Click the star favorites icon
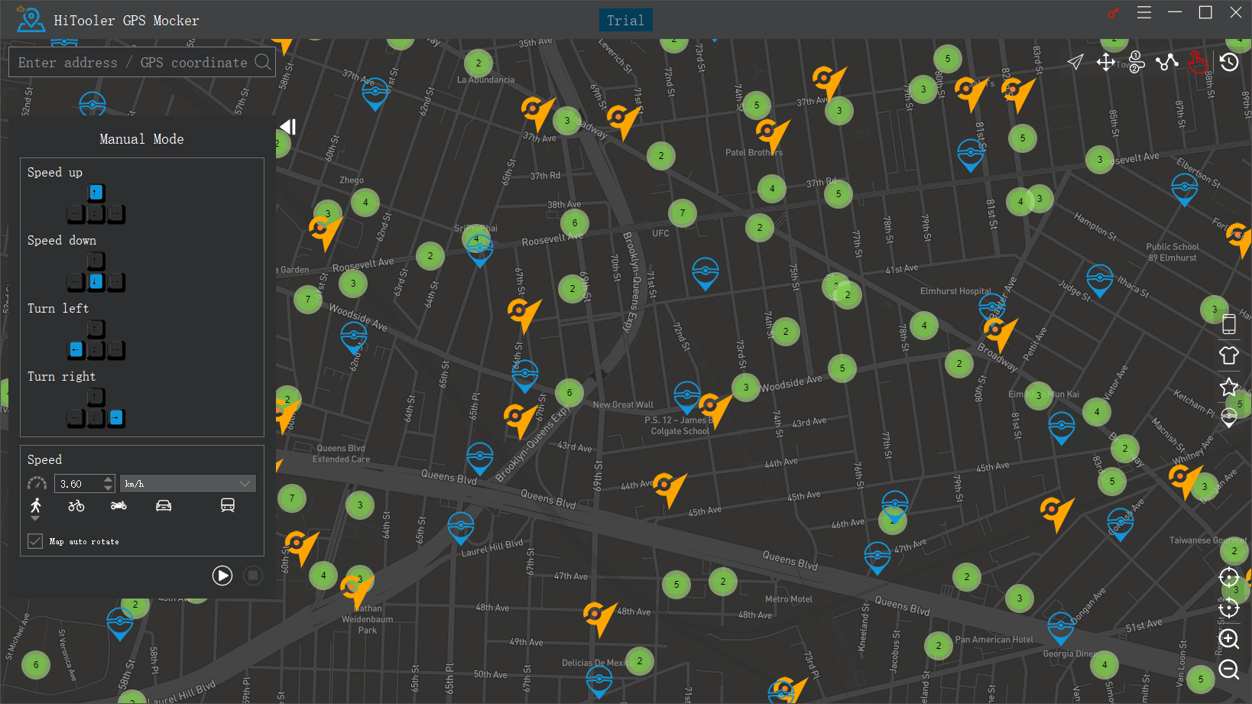 coord(1228,387)
